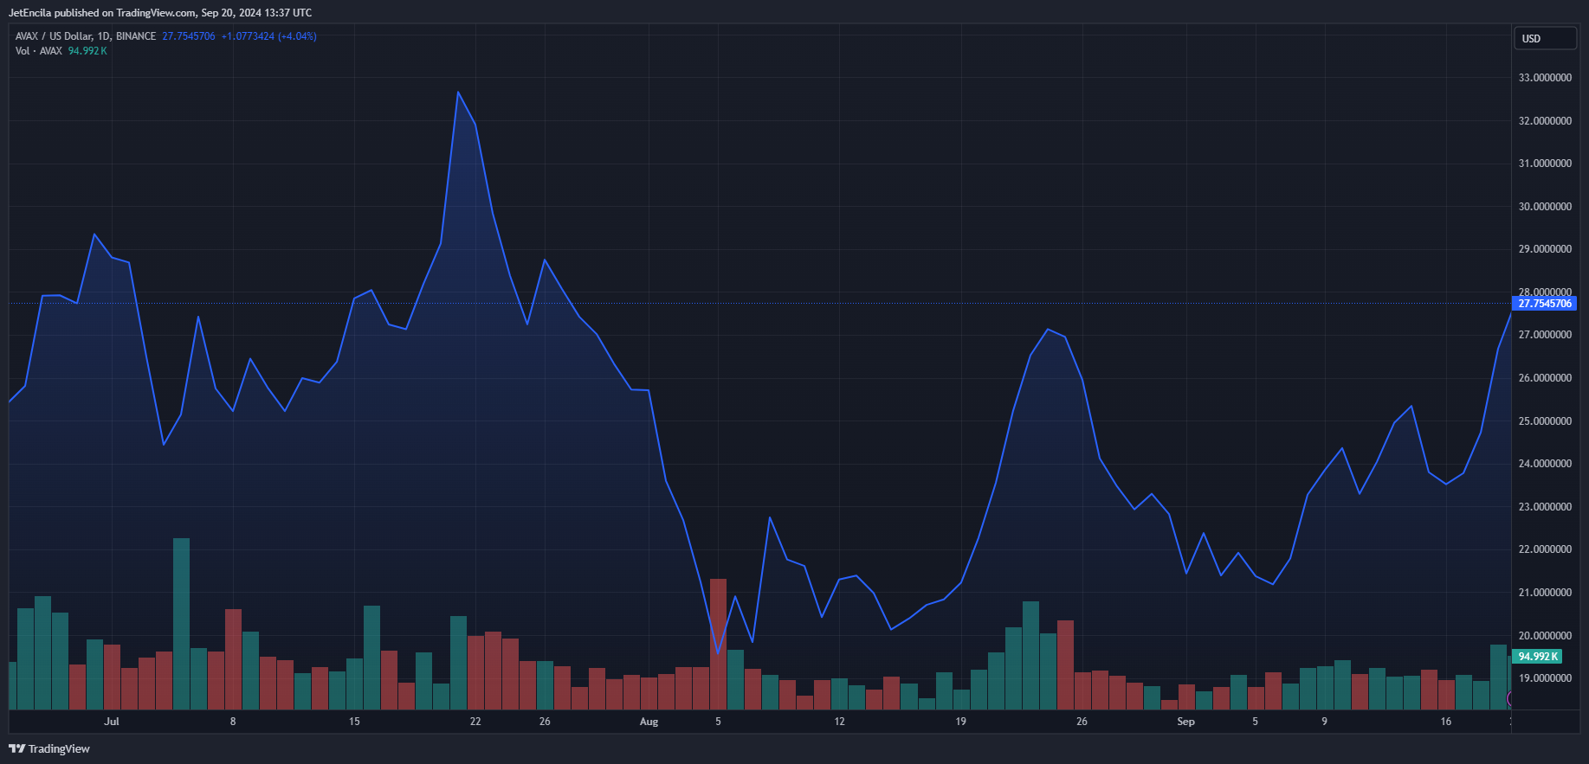Click the 16 date label on the time axis
Screen dimensions: 1589x764
coord(1445,722)
